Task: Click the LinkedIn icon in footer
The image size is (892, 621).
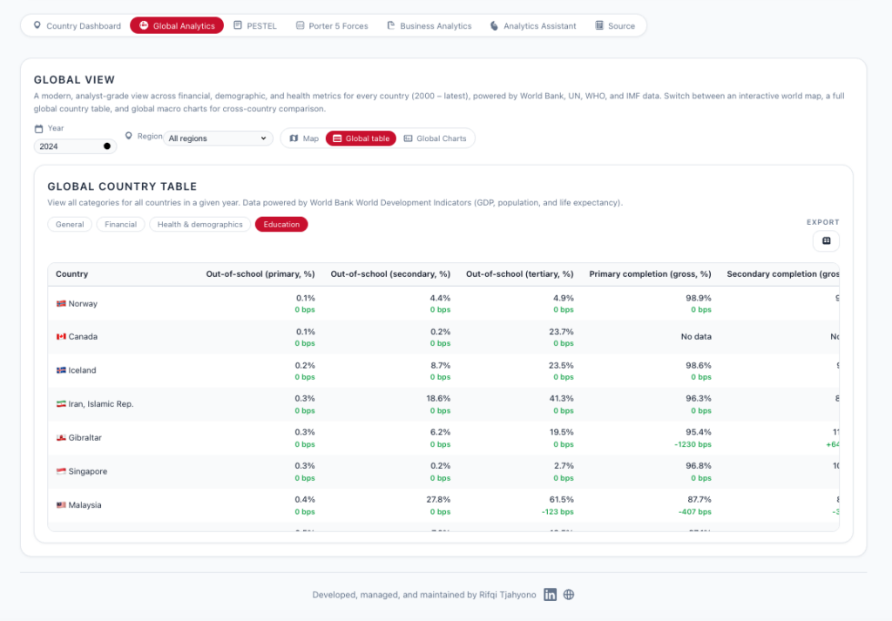Action: pyautogui.click(x=551, y=595)
